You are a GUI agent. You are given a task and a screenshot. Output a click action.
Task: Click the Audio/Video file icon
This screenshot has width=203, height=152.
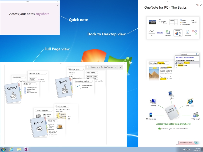click(188, 32)
